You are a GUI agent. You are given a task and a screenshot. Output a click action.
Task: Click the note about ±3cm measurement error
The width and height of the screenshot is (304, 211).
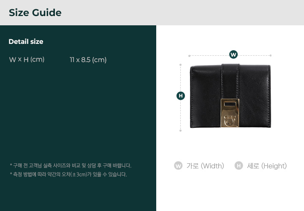pyautogui.click(x=68, y=174)
